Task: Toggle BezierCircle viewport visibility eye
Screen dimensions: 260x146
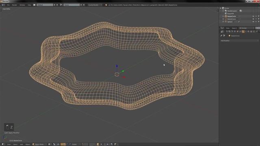Action: pos(253,16)
